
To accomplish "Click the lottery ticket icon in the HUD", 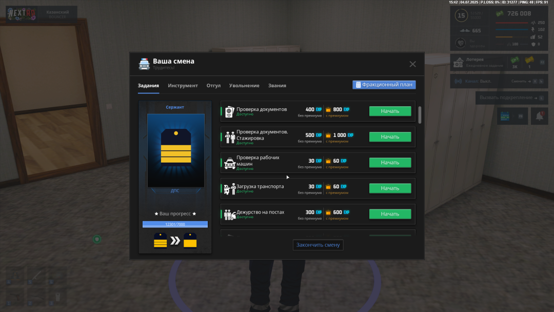I will (x=458, y=63).
